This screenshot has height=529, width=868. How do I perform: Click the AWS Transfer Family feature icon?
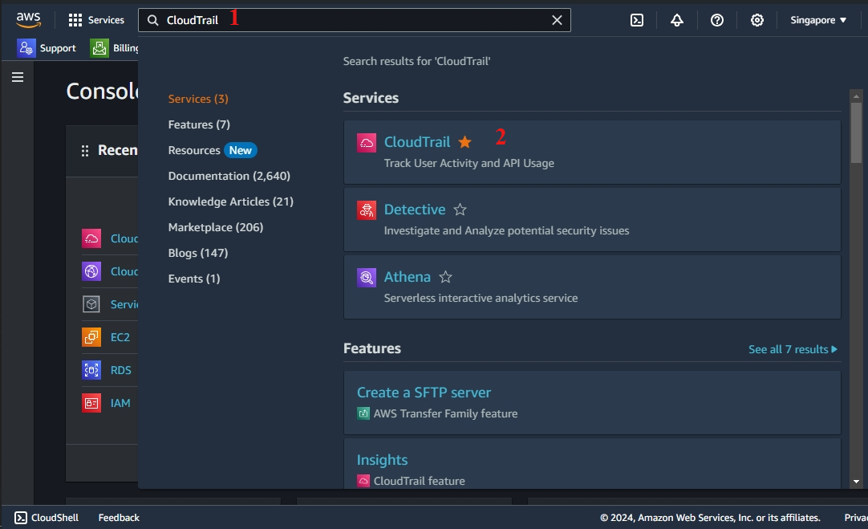[x=363, y=413]
